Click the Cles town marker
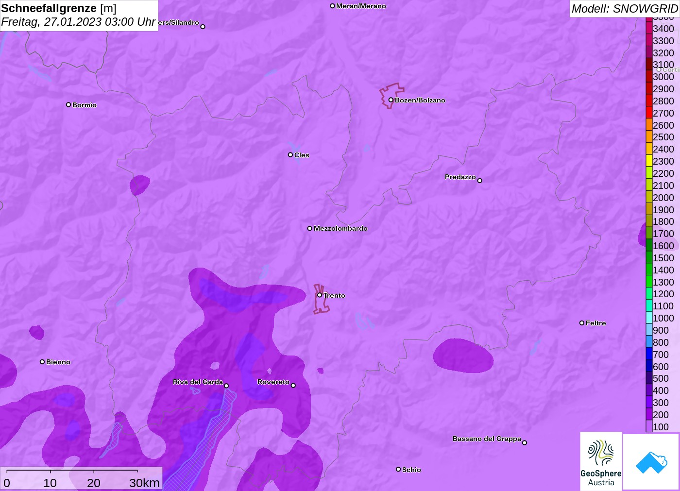Image resolution: width=680 pixels, height=491 pixels. [290, 155]
